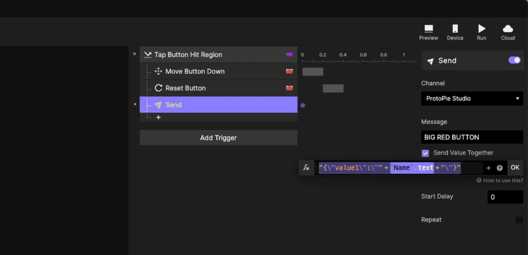The image size is (528, 255).
Task: Open the Channel dropdown showing ProtoPie Studio
Action: [x=472, y=99]
